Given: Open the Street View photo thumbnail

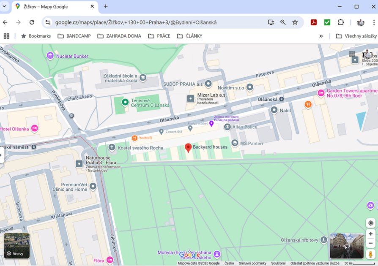Looking at the screenshot, I should tap(347, 246).
